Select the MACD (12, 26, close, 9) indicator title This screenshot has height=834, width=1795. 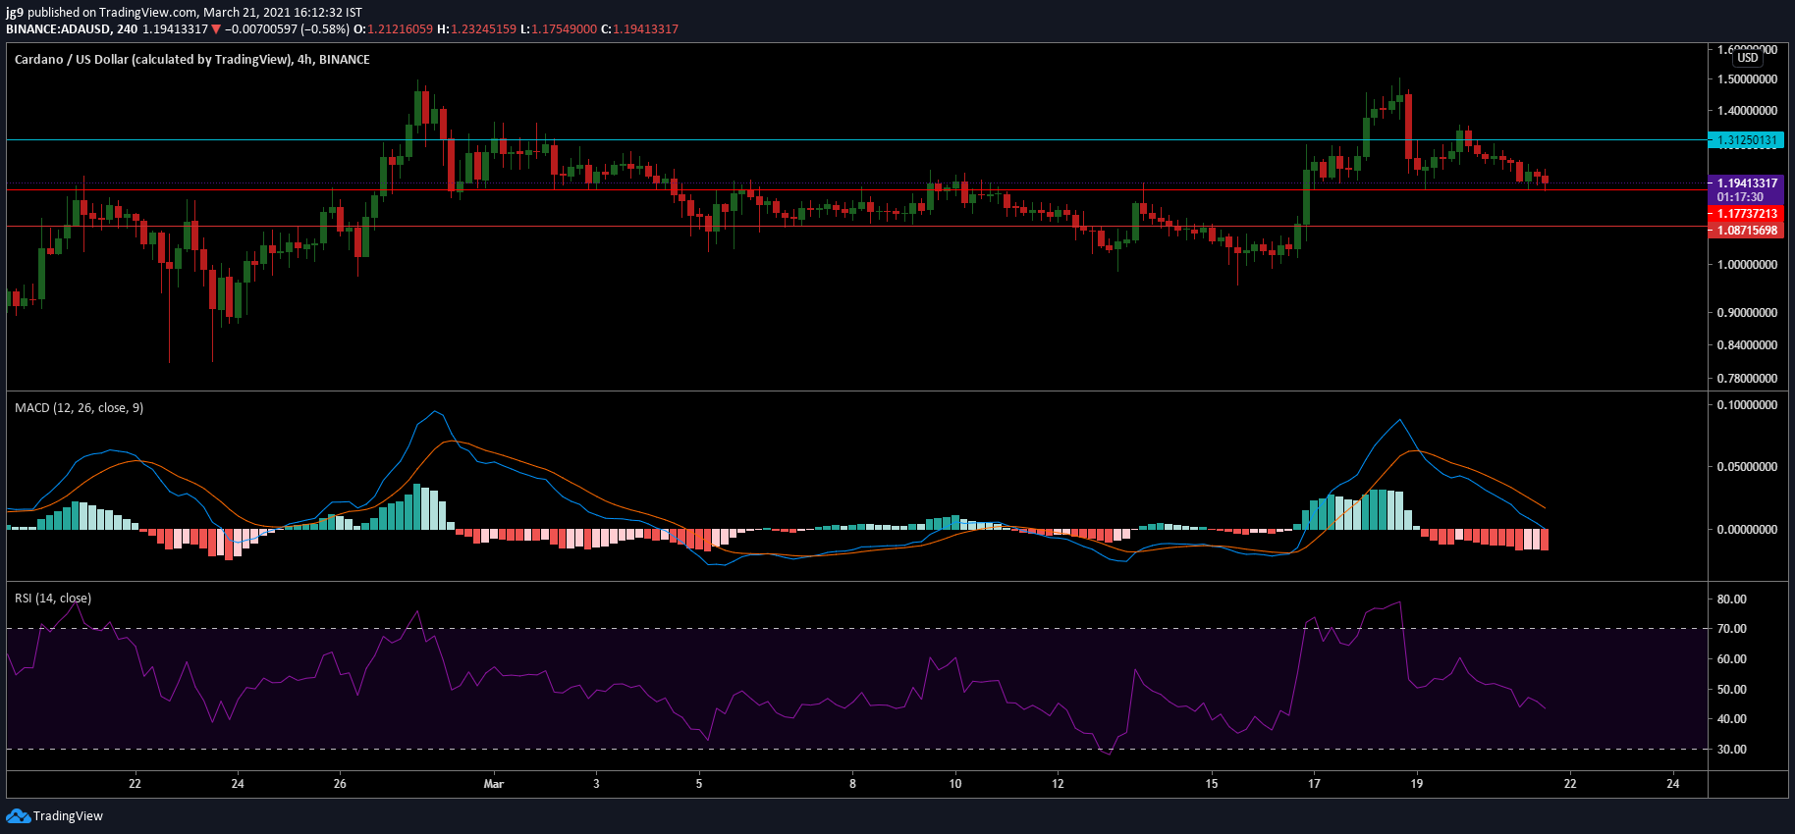(80, 408)
